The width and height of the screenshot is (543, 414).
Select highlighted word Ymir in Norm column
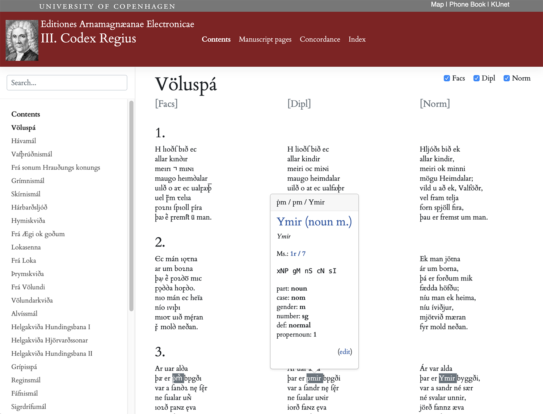(x=447, y=378)
